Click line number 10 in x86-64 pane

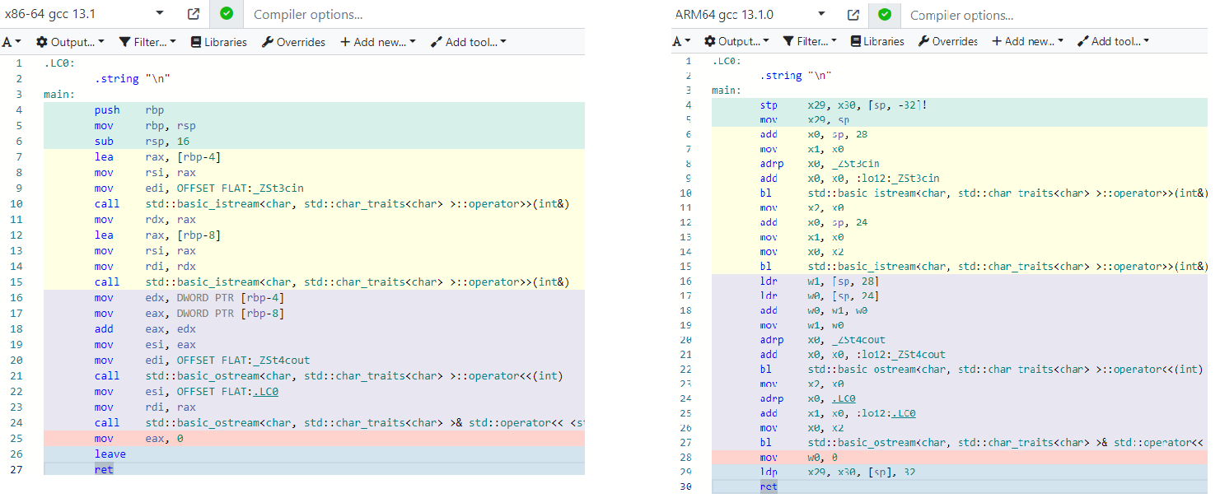pyautogui.click(x=16, y=203)
